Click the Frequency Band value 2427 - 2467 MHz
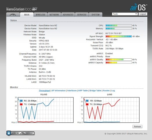Screen dimensions: 152x140 (46, 60)
